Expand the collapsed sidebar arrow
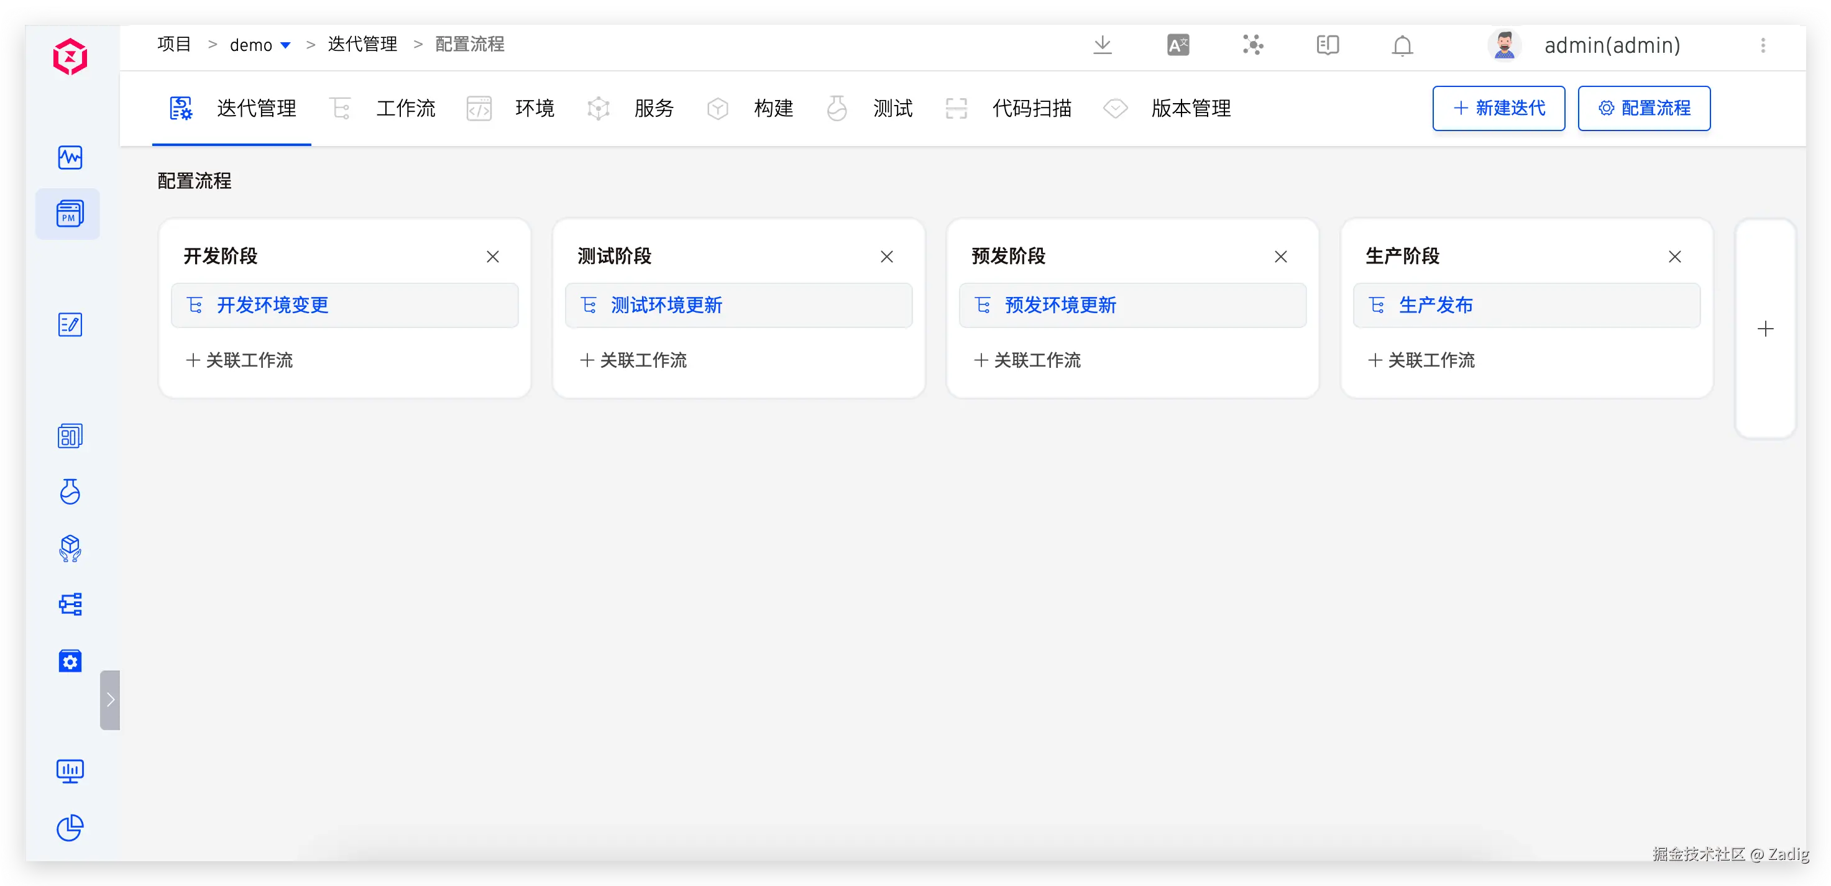Viewport: 1831px width, 886px height. click(110, 699)
